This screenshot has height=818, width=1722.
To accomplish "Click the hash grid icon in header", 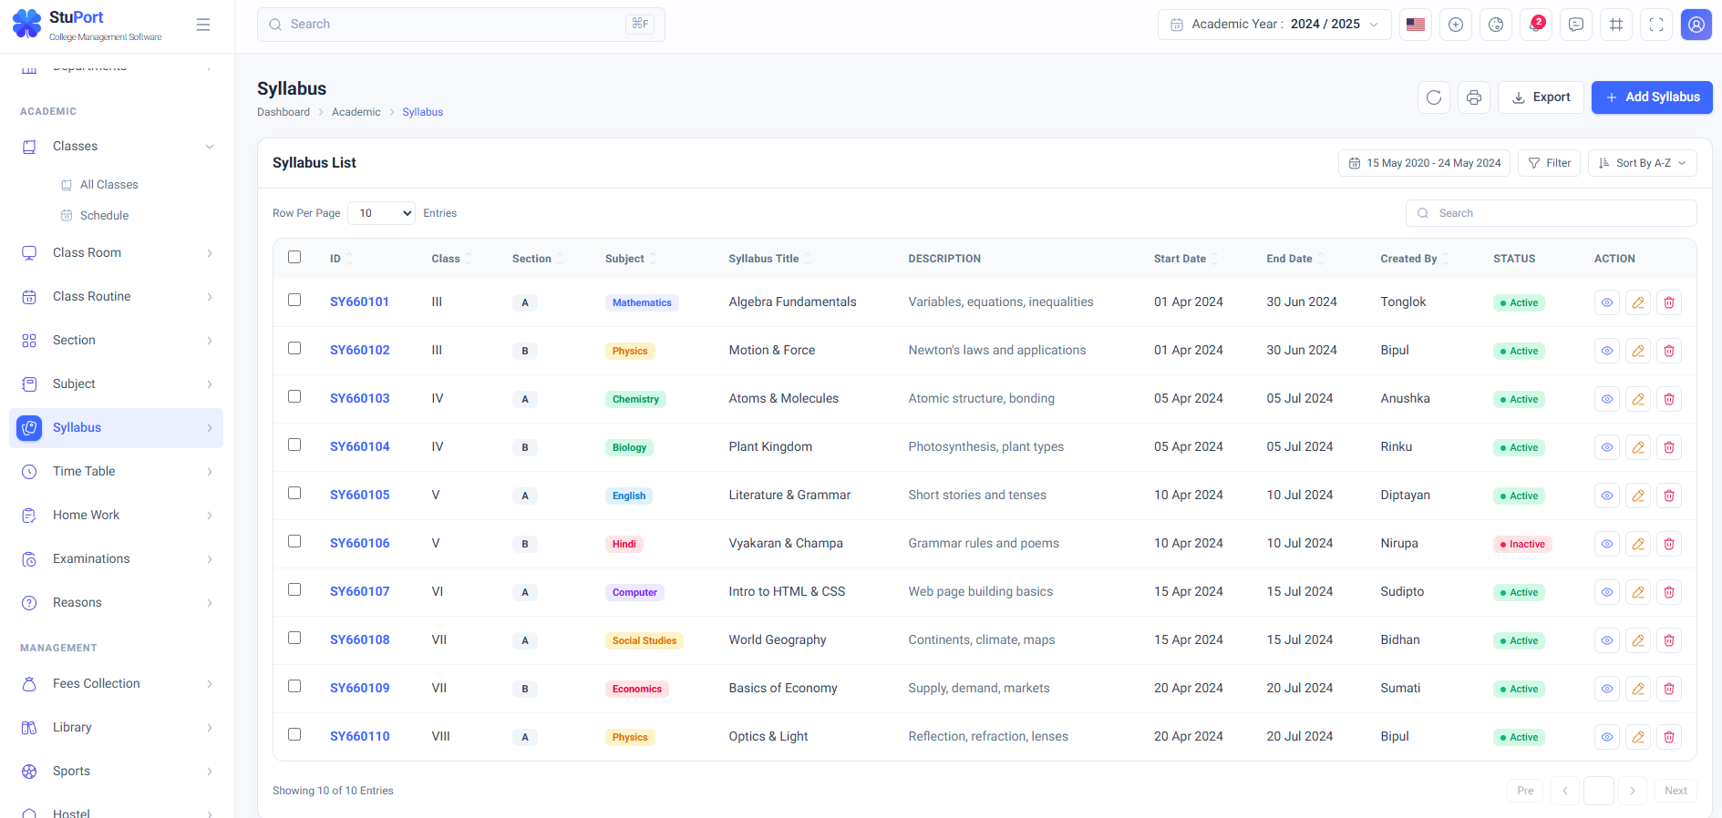I will point(1616,25).
